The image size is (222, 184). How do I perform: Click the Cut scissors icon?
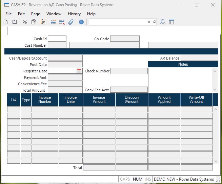(x=25, y=22)
